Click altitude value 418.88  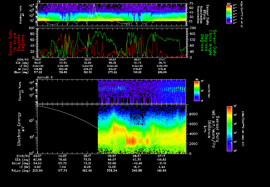(38, 69)
